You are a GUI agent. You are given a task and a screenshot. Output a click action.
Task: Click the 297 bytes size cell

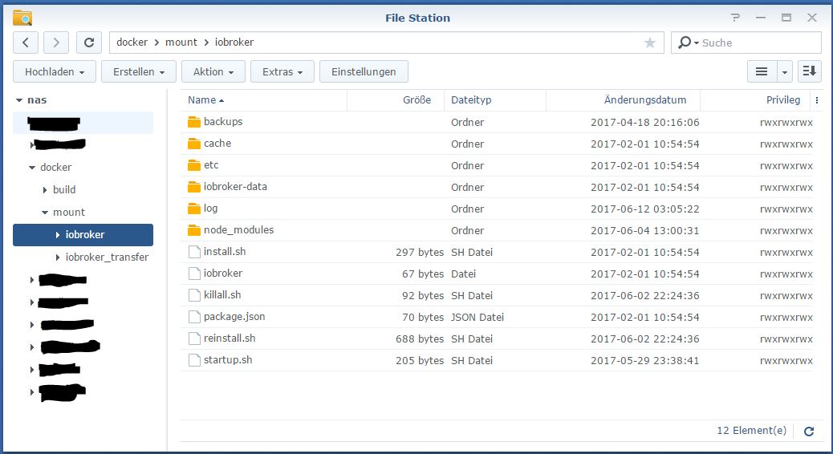(x=420, y=252)
